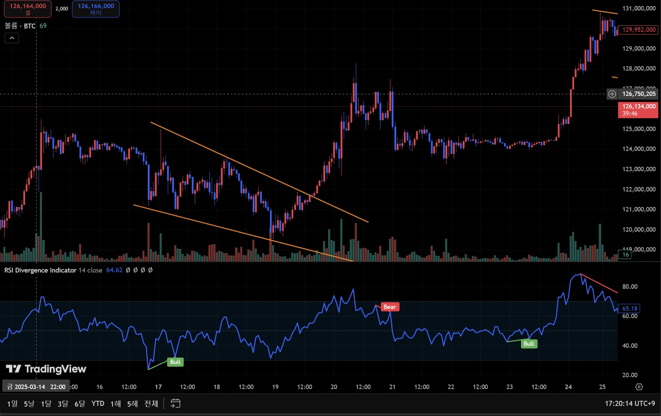Click the 17:20:14 UTC+9 timezone selector
This screenshot has width=661, height=416.
pos(630,403)
